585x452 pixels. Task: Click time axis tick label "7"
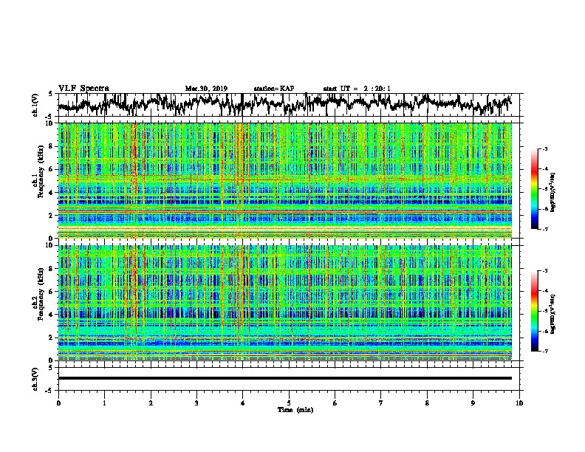381,403
